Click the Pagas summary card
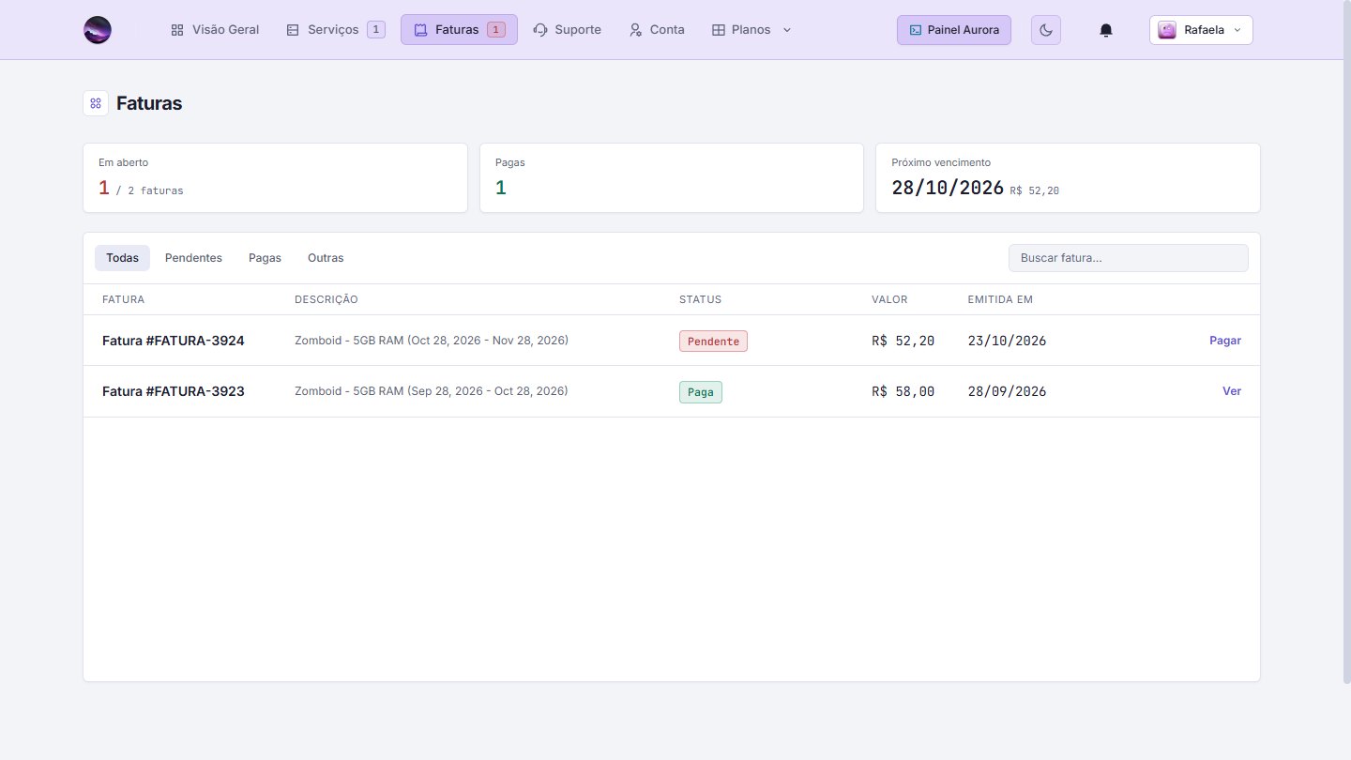 (x=672, y=177)
